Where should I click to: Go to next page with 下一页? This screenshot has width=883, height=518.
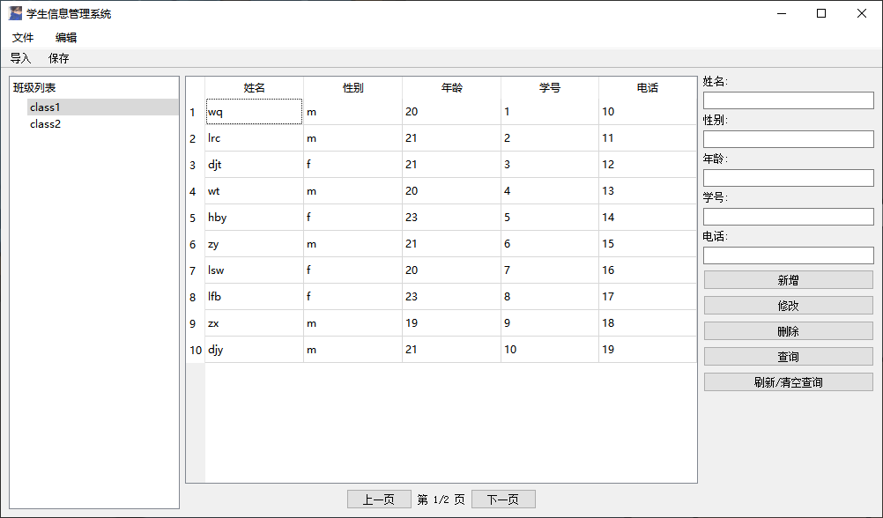(503, 499)
